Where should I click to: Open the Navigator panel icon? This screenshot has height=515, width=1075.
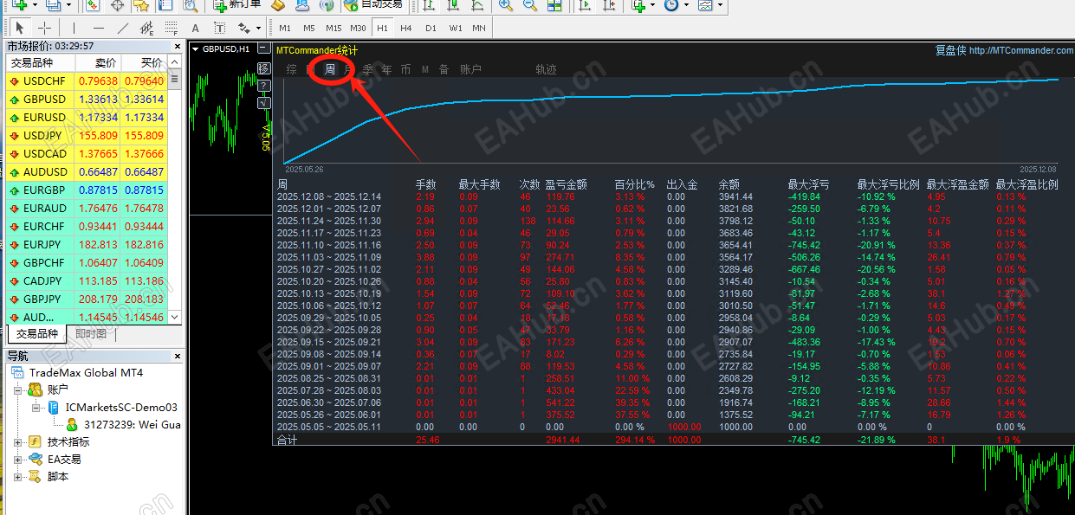(165, 5)
